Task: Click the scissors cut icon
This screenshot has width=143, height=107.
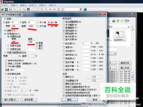Action: pos(20,9)
